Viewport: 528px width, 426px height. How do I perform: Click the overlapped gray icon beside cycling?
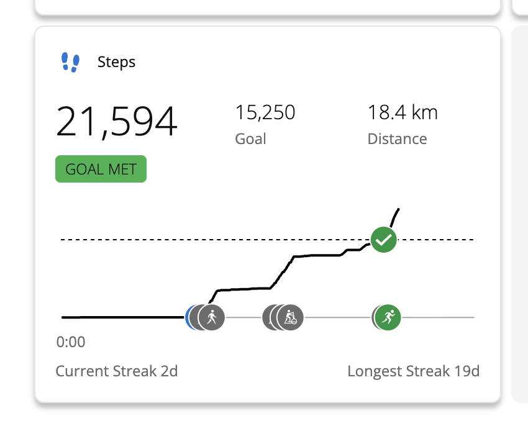pos(270,317)
